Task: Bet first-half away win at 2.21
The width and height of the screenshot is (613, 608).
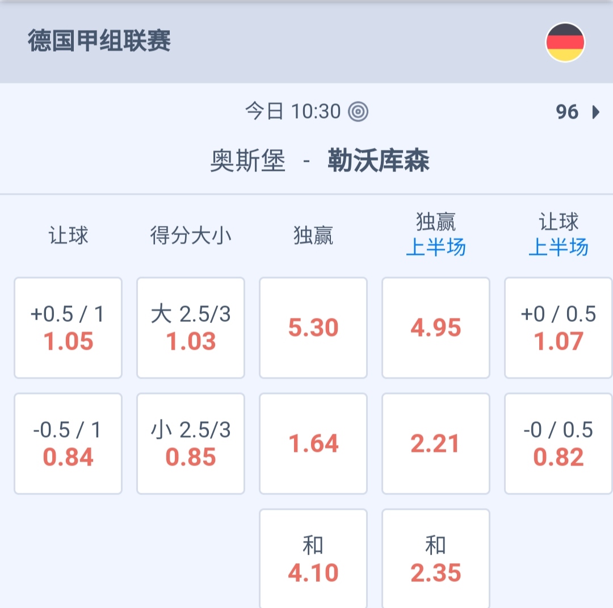Action: [x=436, y=443]
